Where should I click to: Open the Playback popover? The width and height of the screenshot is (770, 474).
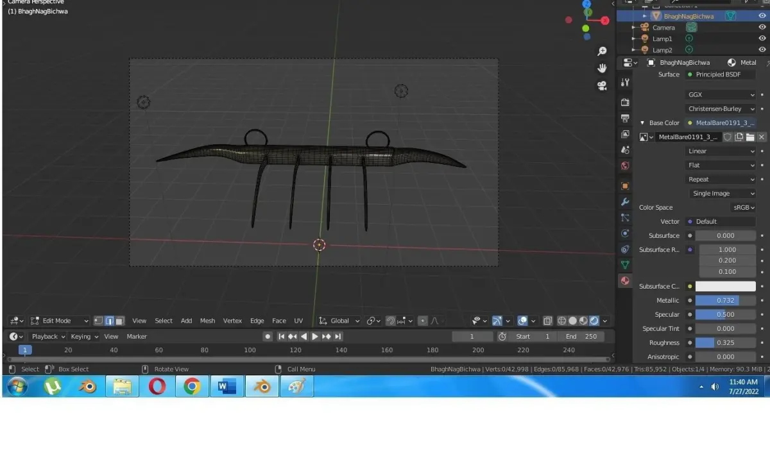[48, 337]
